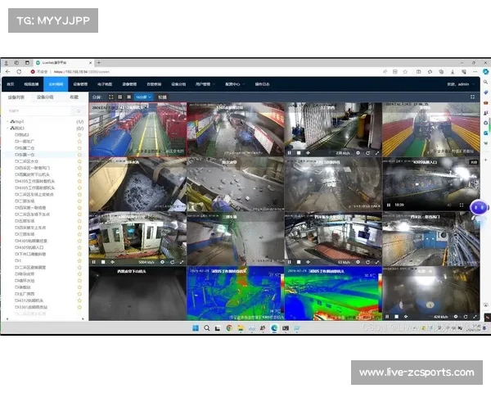Select the 4312轨顺机头 camera in device tree
This screenshot has width=491, height=393.
coord(29,300)
